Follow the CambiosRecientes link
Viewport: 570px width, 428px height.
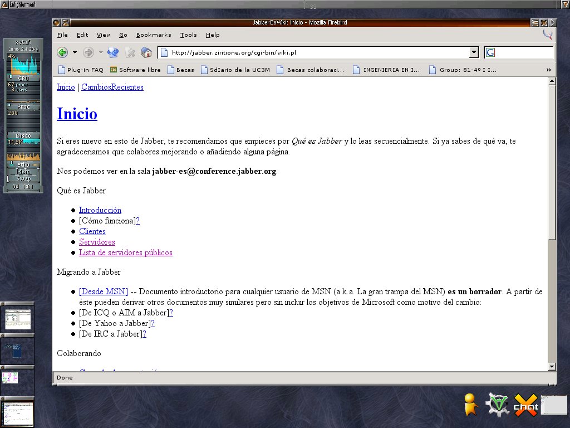(x=112, y=87)
